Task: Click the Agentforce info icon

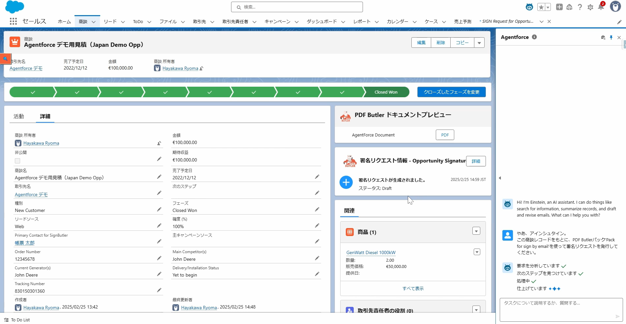Action: click(534, 37)
